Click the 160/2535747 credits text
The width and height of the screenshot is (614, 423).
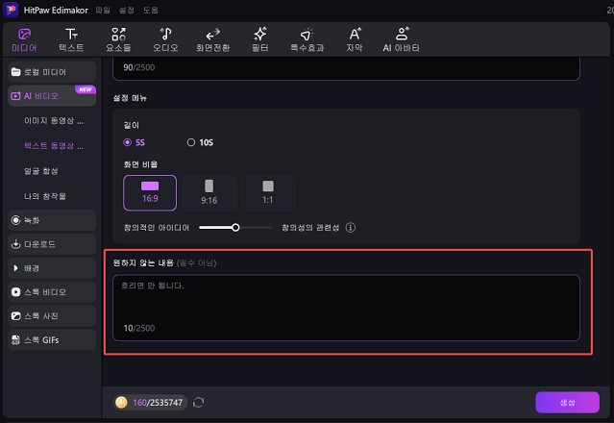click(158, 403)
